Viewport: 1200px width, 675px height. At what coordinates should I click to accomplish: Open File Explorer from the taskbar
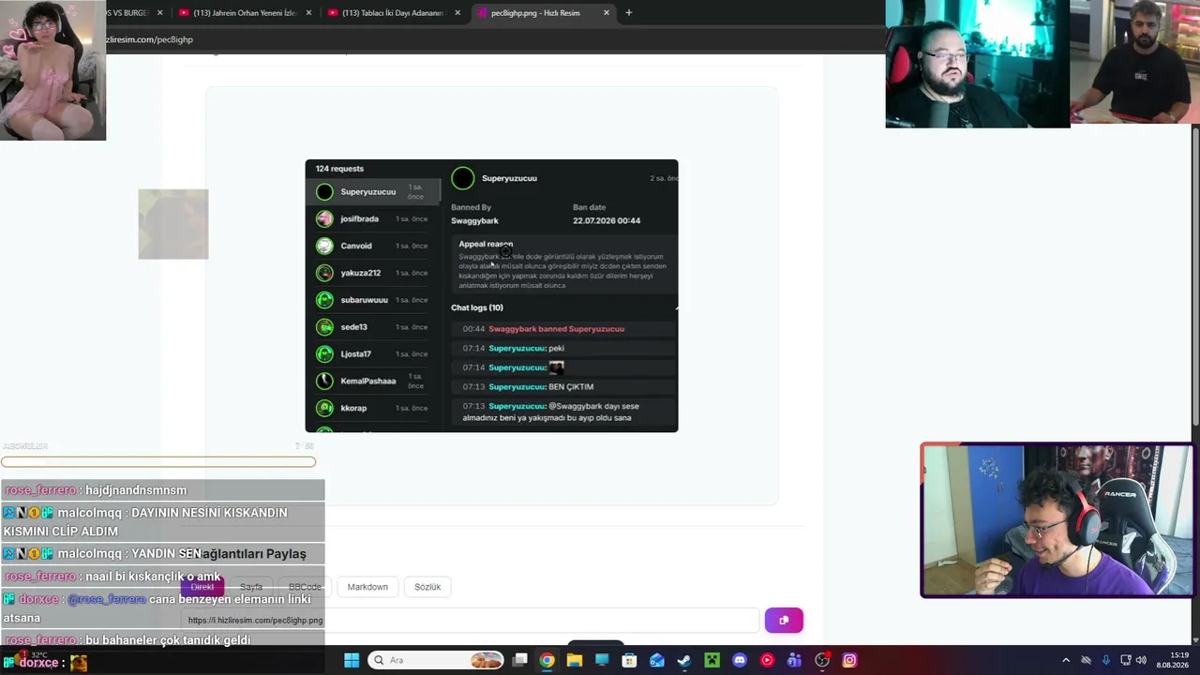pos(574,660)
